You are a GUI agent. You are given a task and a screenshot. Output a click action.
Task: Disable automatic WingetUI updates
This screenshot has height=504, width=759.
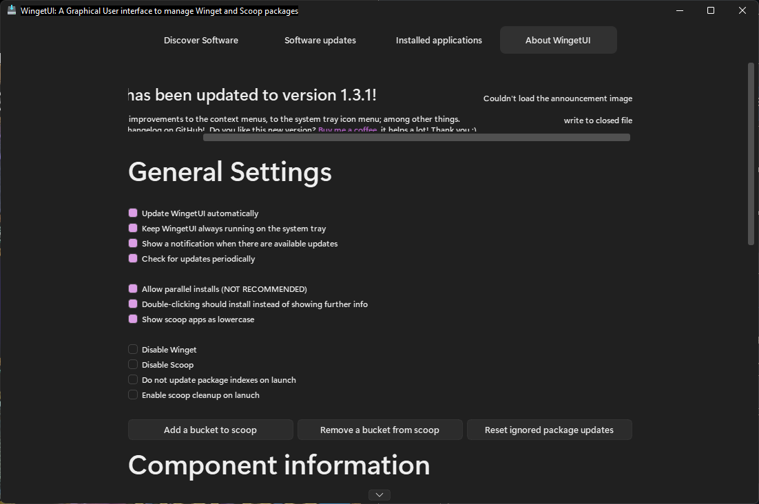point(132,213)
